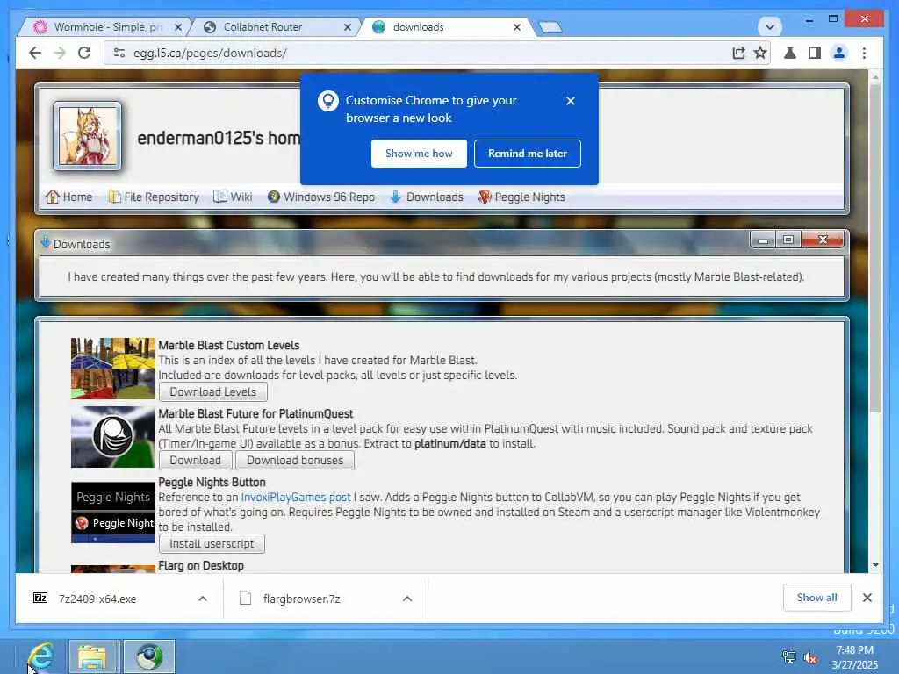899x674 pixels.
Task: Open Chrome Labs flask icon
Action: (x=790, y=53)
